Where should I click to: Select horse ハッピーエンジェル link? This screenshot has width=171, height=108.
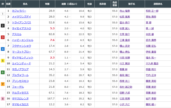[x=23, y=40]
